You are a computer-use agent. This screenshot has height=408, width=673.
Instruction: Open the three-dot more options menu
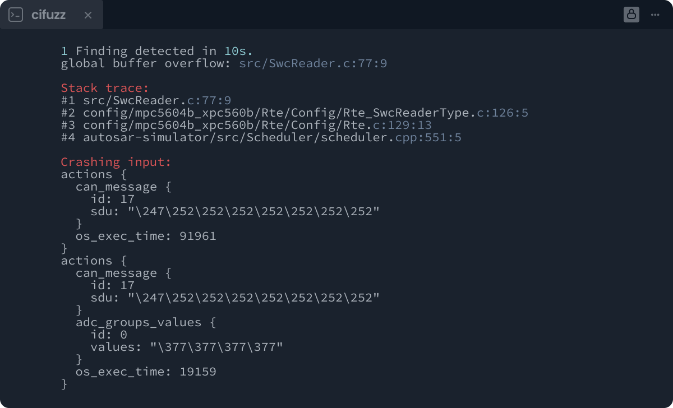click(x=655, y=15)
